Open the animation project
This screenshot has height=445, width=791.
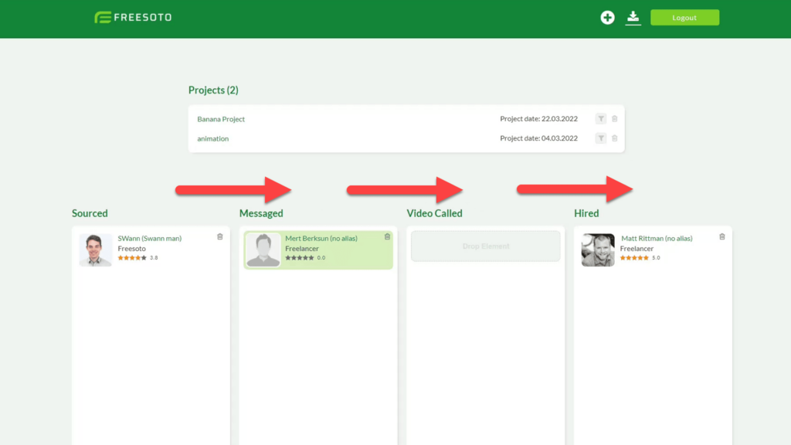pyautogui.click(x=213, y=138)
